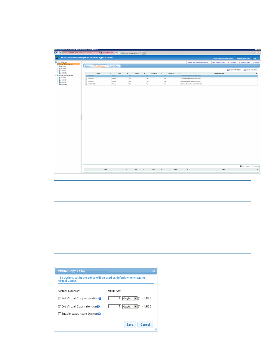Open Virtual Copy Policy via its icon
Screen dimensions: 267x355
(x=245, y=70)
